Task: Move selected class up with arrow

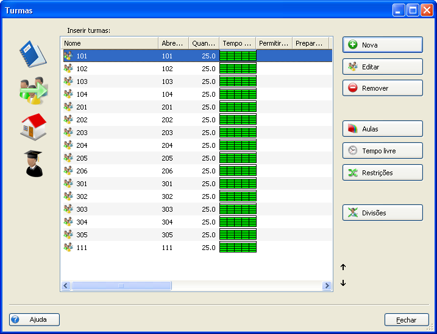Action: 343,267
